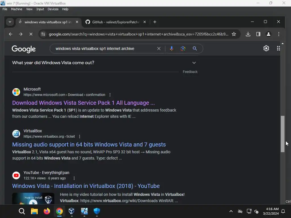Click the Feedback link
This screenshot has width=291, height=218.
click(x=190, y=72)
